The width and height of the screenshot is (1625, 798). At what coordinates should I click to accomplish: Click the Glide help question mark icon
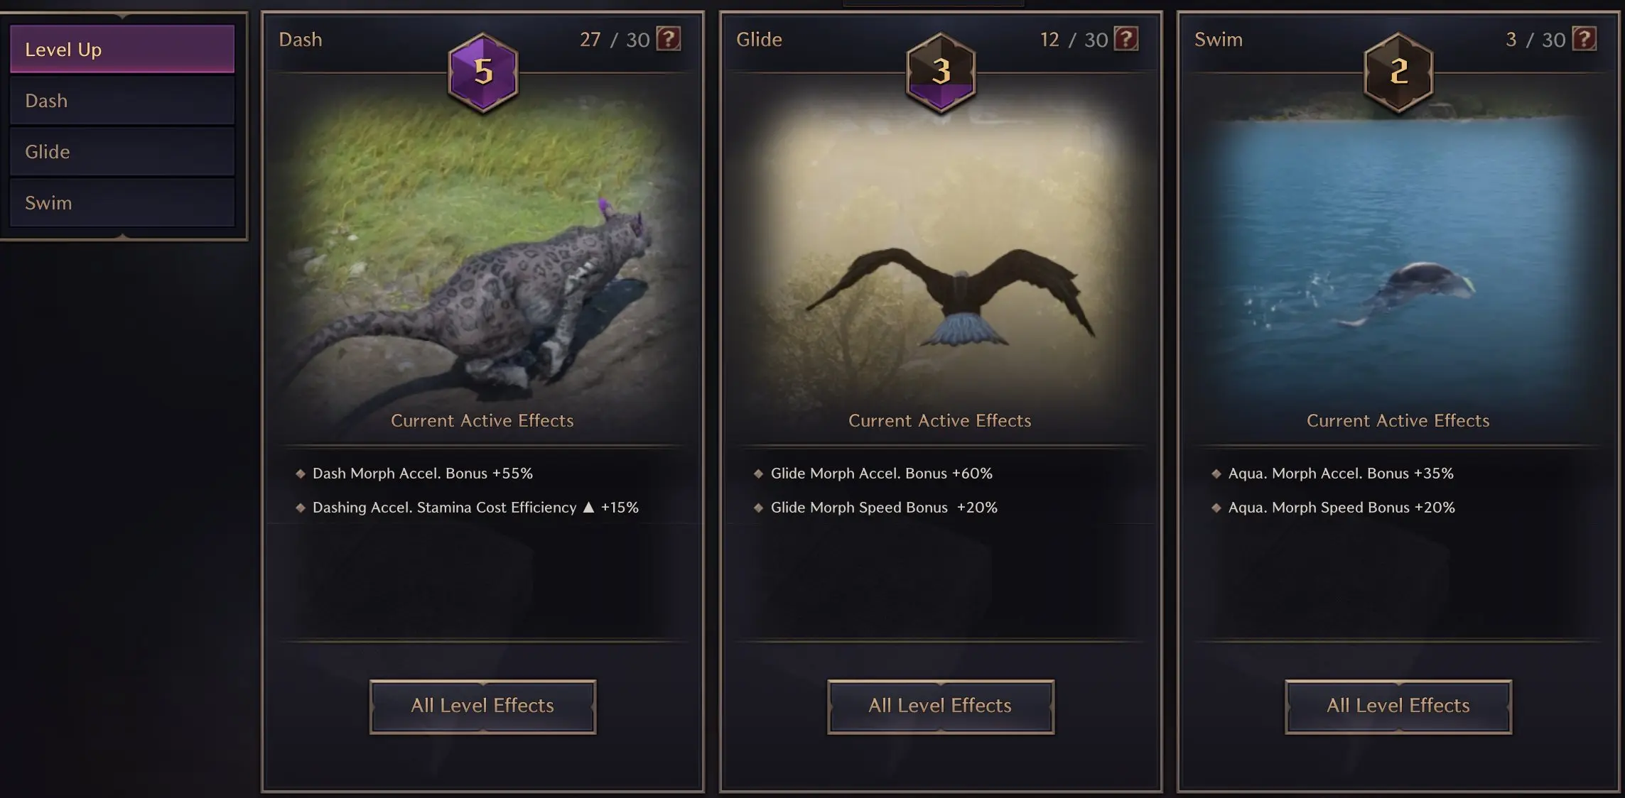(1125, 39)
